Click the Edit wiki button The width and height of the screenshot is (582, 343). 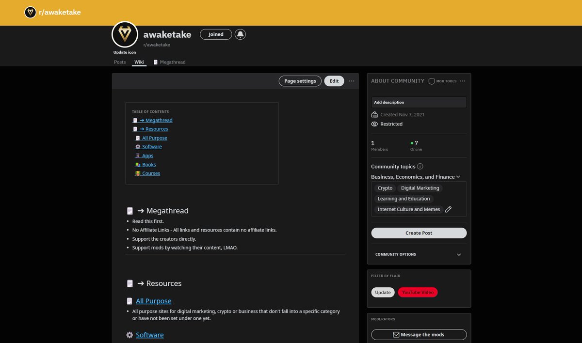click(x=334, y=81)
